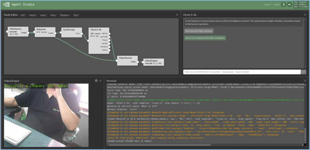
Task: Click VideoSource image output port
Action: (x=28, y=33)
